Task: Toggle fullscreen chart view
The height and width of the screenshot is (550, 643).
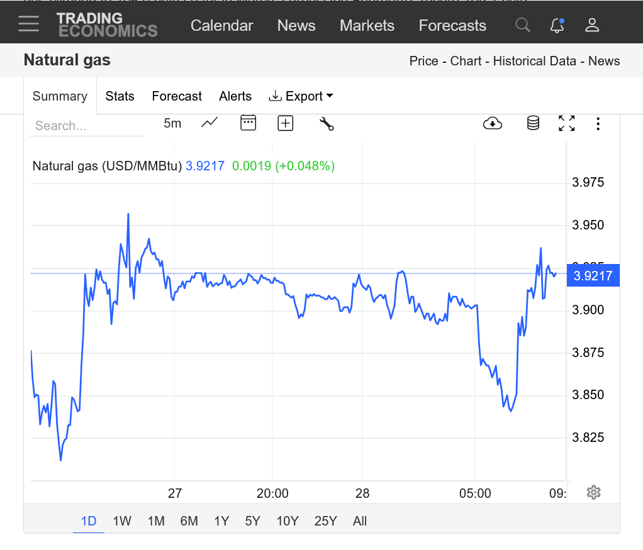Action: click(x=567, y=124)
